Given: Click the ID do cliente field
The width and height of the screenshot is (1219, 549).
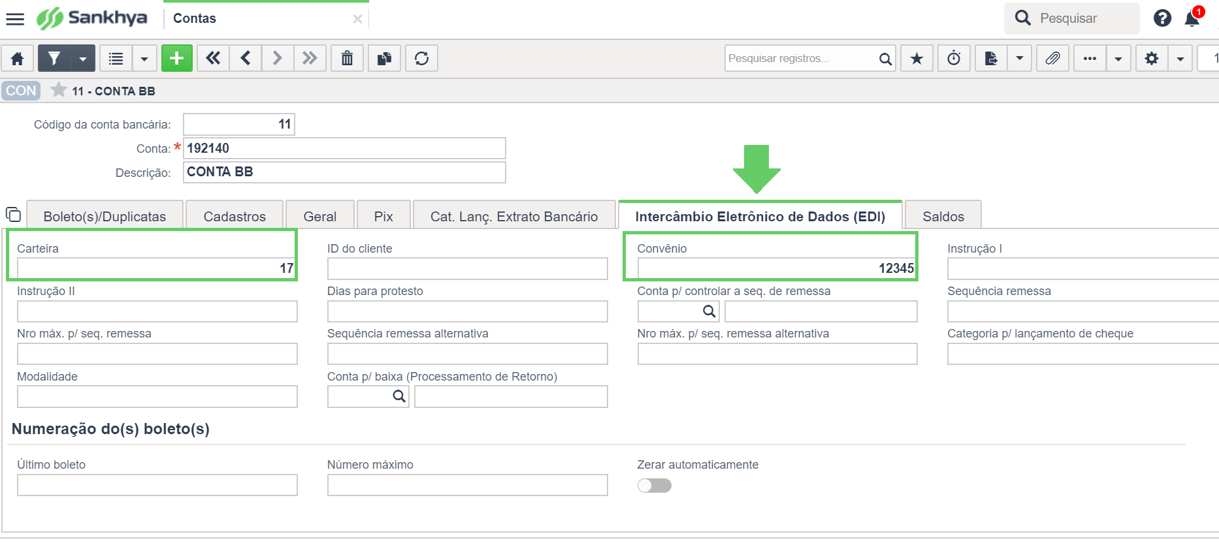Looking at the screenshot, I should coord(467,268).
